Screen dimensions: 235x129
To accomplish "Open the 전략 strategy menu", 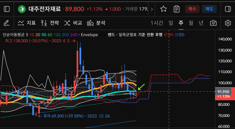I will pyautogui.click(x=50, y=23).
